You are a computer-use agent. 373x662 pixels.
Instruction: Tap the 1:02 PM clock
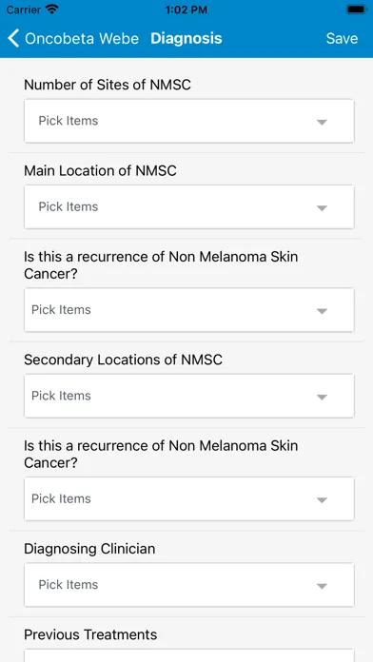point(186,10)
